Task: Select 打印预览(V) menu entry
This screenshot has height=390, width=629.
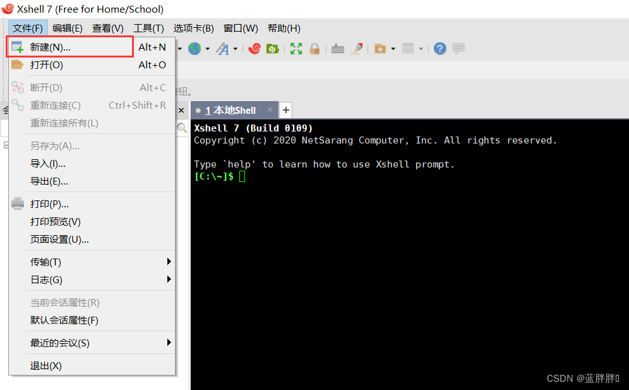Action: point(92,221)
